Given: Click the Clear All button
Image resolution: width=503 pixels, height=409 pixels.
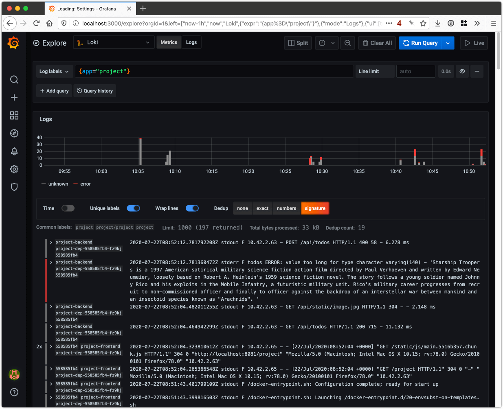Looking at the screenshot, I should pyautogui.click(x=377, y=43).
